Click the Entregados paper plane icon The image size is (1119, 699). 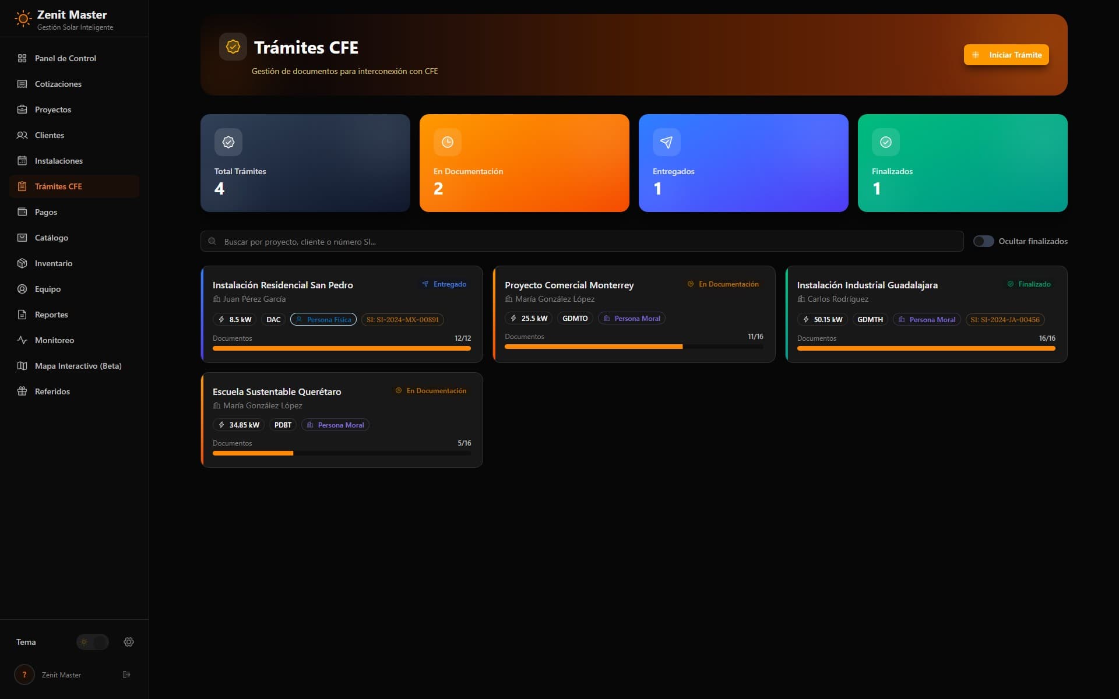coord(667,142)
